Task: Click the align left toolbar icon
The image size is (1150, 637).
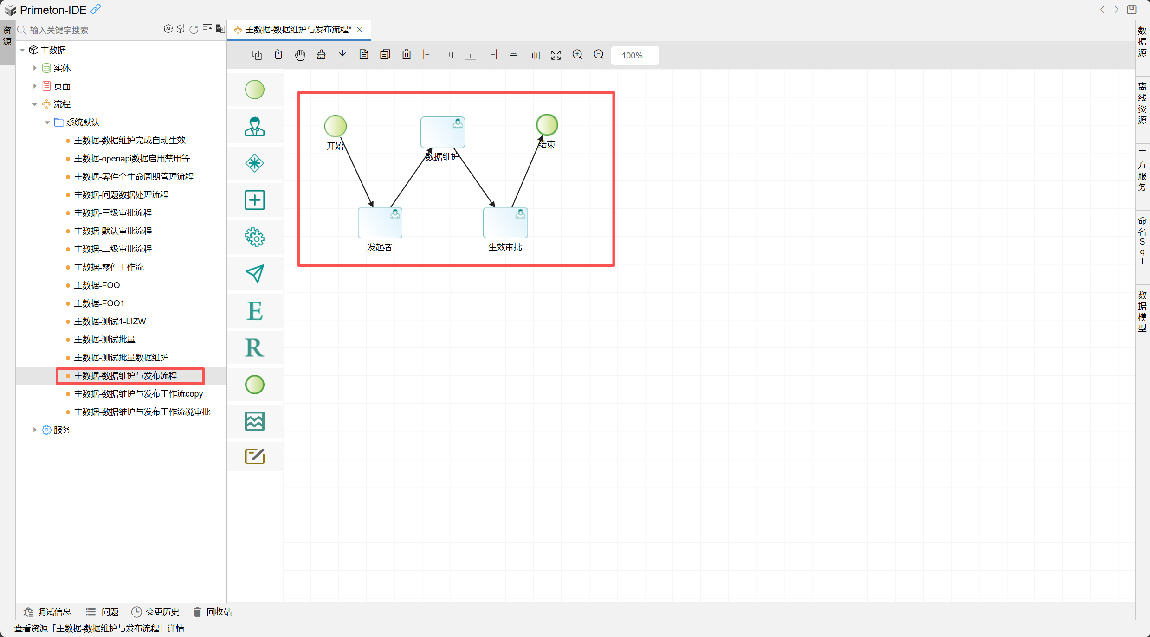Action: coord(427,55)
